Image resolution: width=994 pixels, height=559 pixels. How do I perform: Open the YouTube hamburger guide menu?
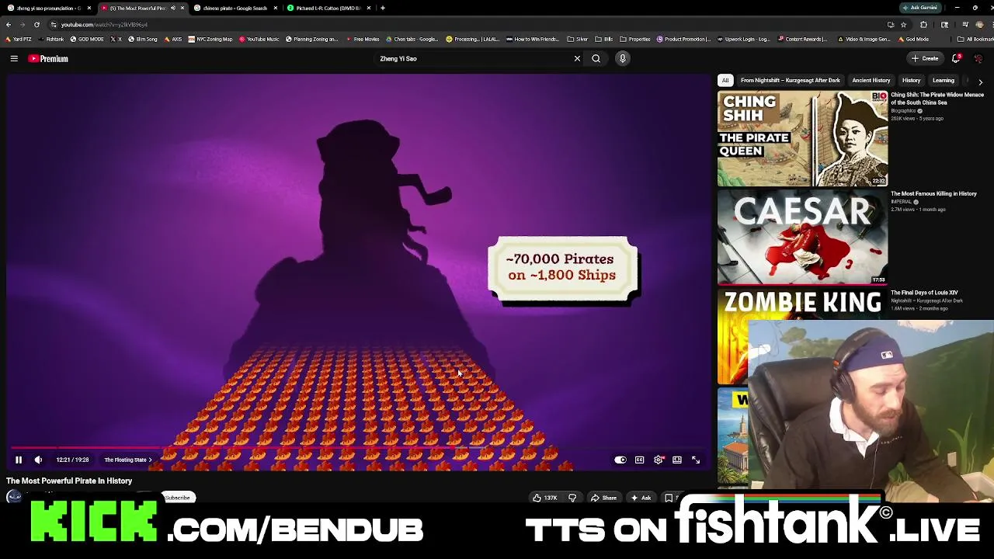pyautogui.click(x=14, y=58)
